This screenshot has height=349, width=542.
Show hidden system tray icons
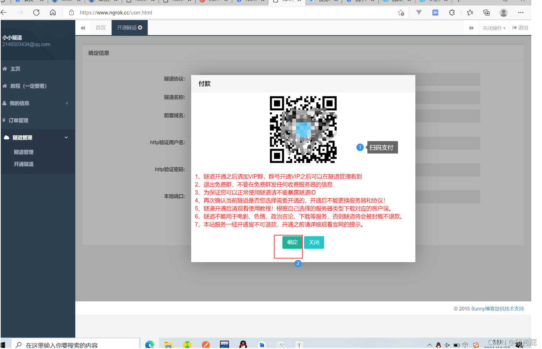pyautogui.click(x=429, y=345)
